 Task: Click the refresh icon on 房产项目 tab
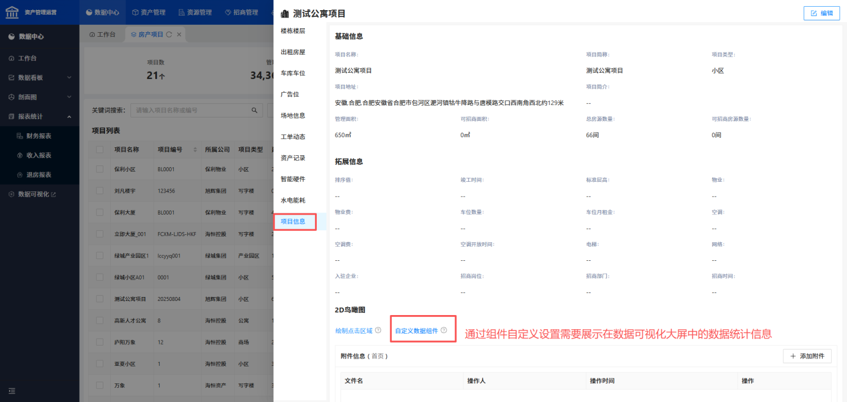(x=169, y=34)
